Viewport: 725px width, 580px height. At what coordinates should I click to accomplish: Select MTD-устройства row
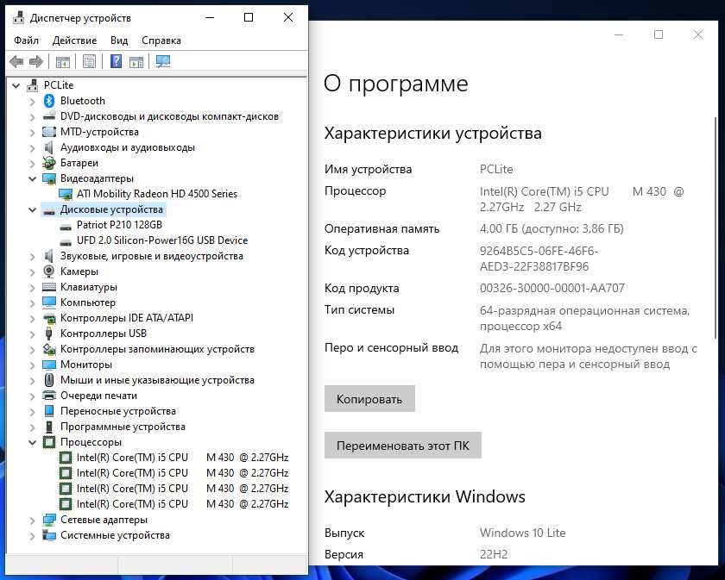click(x=99, y=132)
